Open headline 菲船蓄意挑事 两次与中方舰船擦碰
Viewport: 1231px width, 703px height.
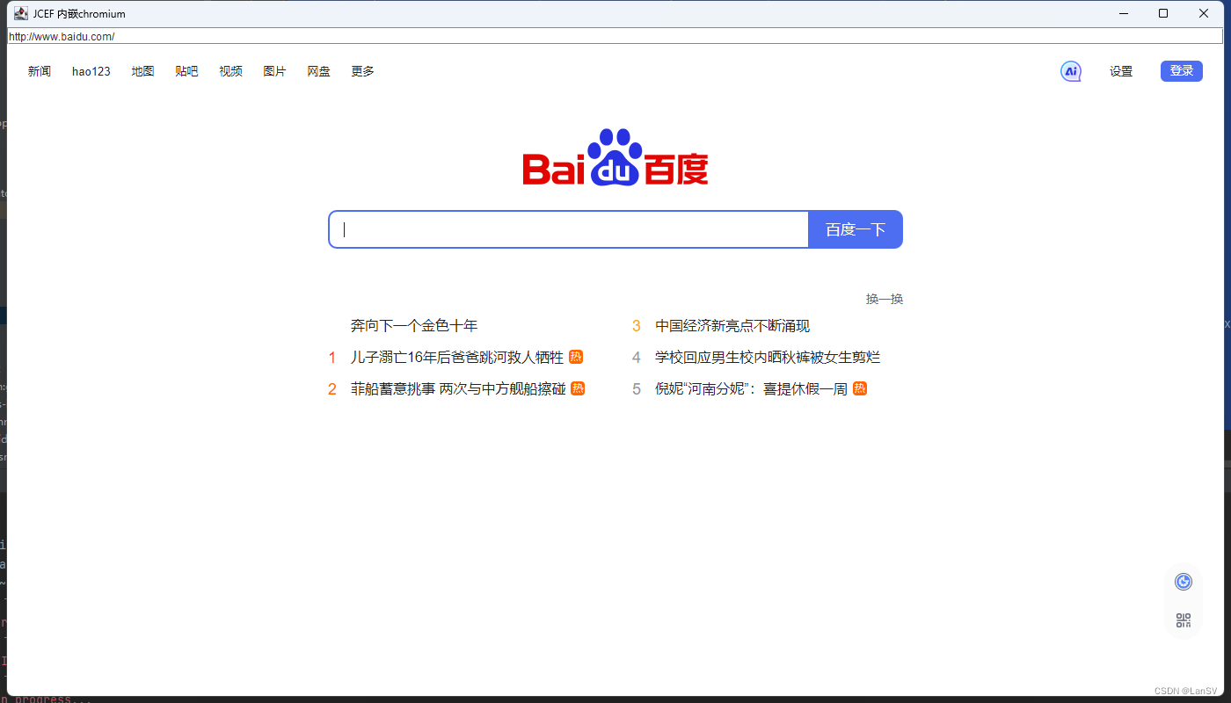point(458,388)
